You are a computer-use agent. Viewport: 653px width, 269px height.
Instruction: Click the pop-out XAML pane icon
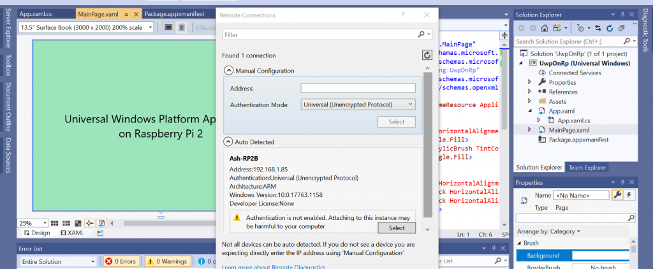[100, 233]
